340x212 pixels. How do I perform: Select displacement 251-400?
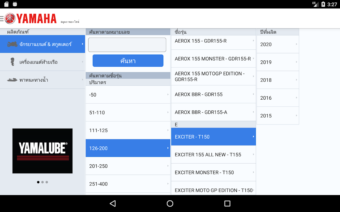coord(128,184)
